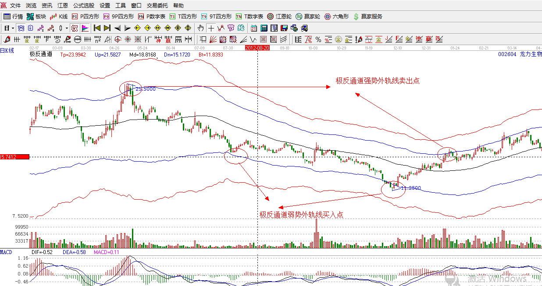This screenshot has height=286, width=542.
Task: Click the hand pan tool icon
Action: pyautogui.click(x=201, y=28)
